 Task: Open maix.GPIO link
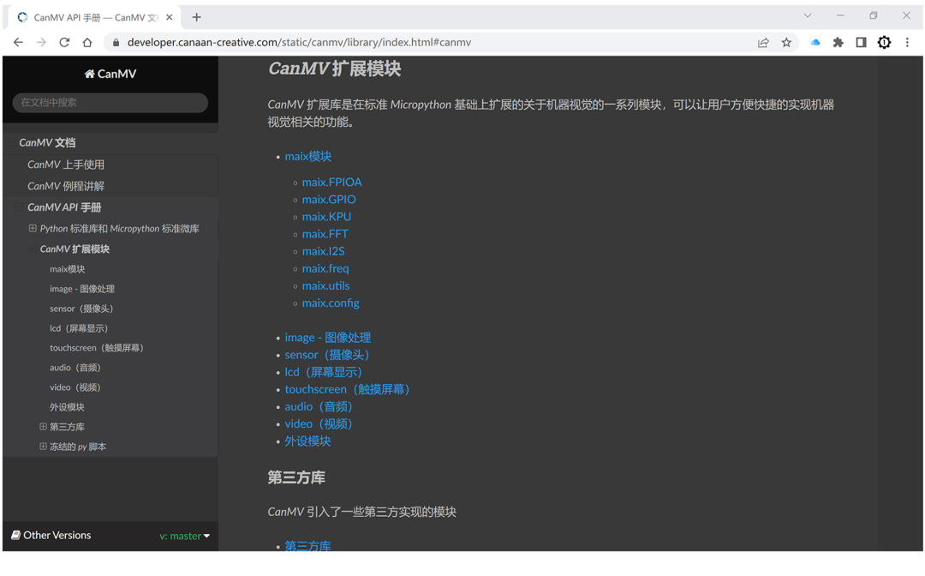pyautogui.click(x=329, y=200)
